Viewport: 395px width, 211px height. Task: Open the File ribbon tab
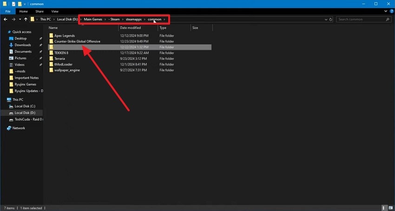[x=8, y=11]
